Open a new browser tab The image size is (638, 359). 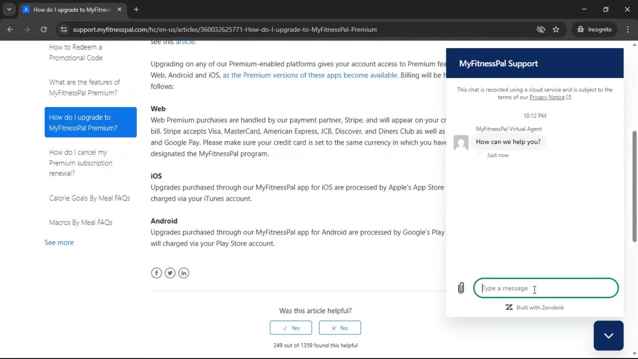pos(136,10)
